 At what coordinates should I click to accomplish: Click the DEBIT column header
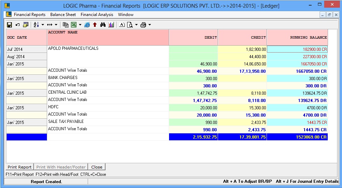click(x=193, y=37)
